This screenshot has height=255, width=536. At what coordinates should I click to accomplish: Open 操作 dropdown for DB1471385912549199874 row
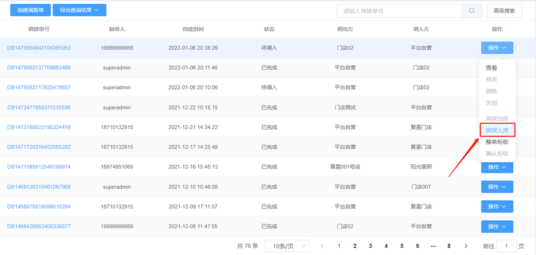(497, 167)
